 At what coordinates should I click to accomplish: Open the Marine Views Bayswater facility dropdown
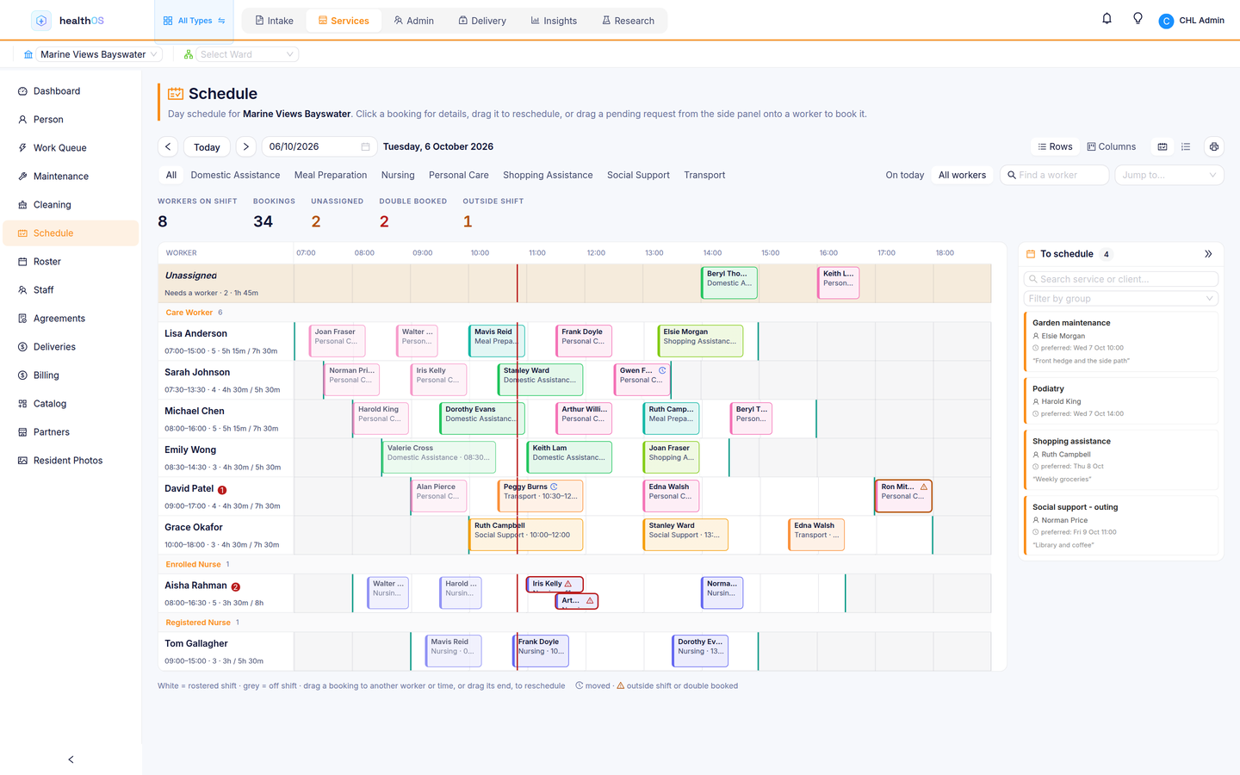coord(99,54)
